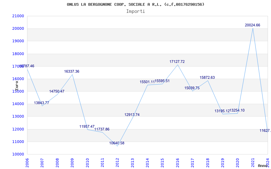271x169 pixels.
Task: Click the Anno x-axis label
Action: click(x=263, y=166)
